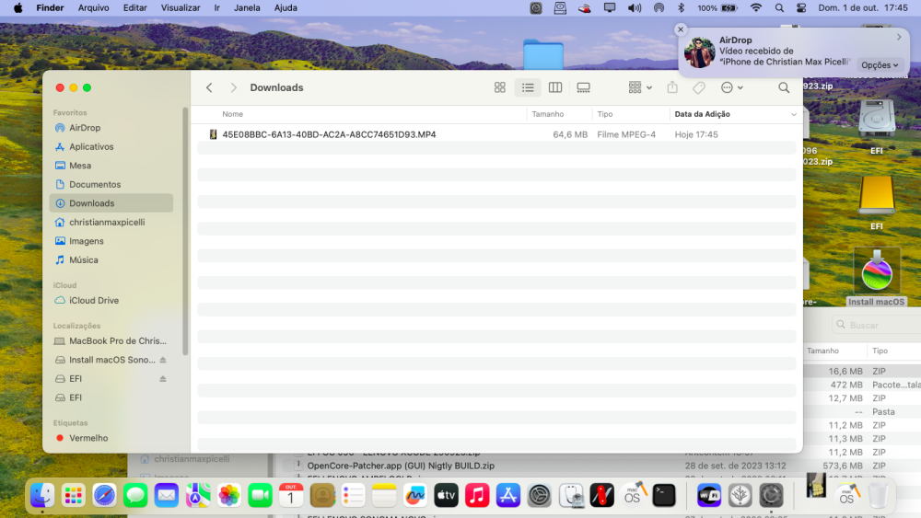921x518 pixels.
Task: Open the Opções dropdown in AirDrop notification
Action: tap(880, 65)
